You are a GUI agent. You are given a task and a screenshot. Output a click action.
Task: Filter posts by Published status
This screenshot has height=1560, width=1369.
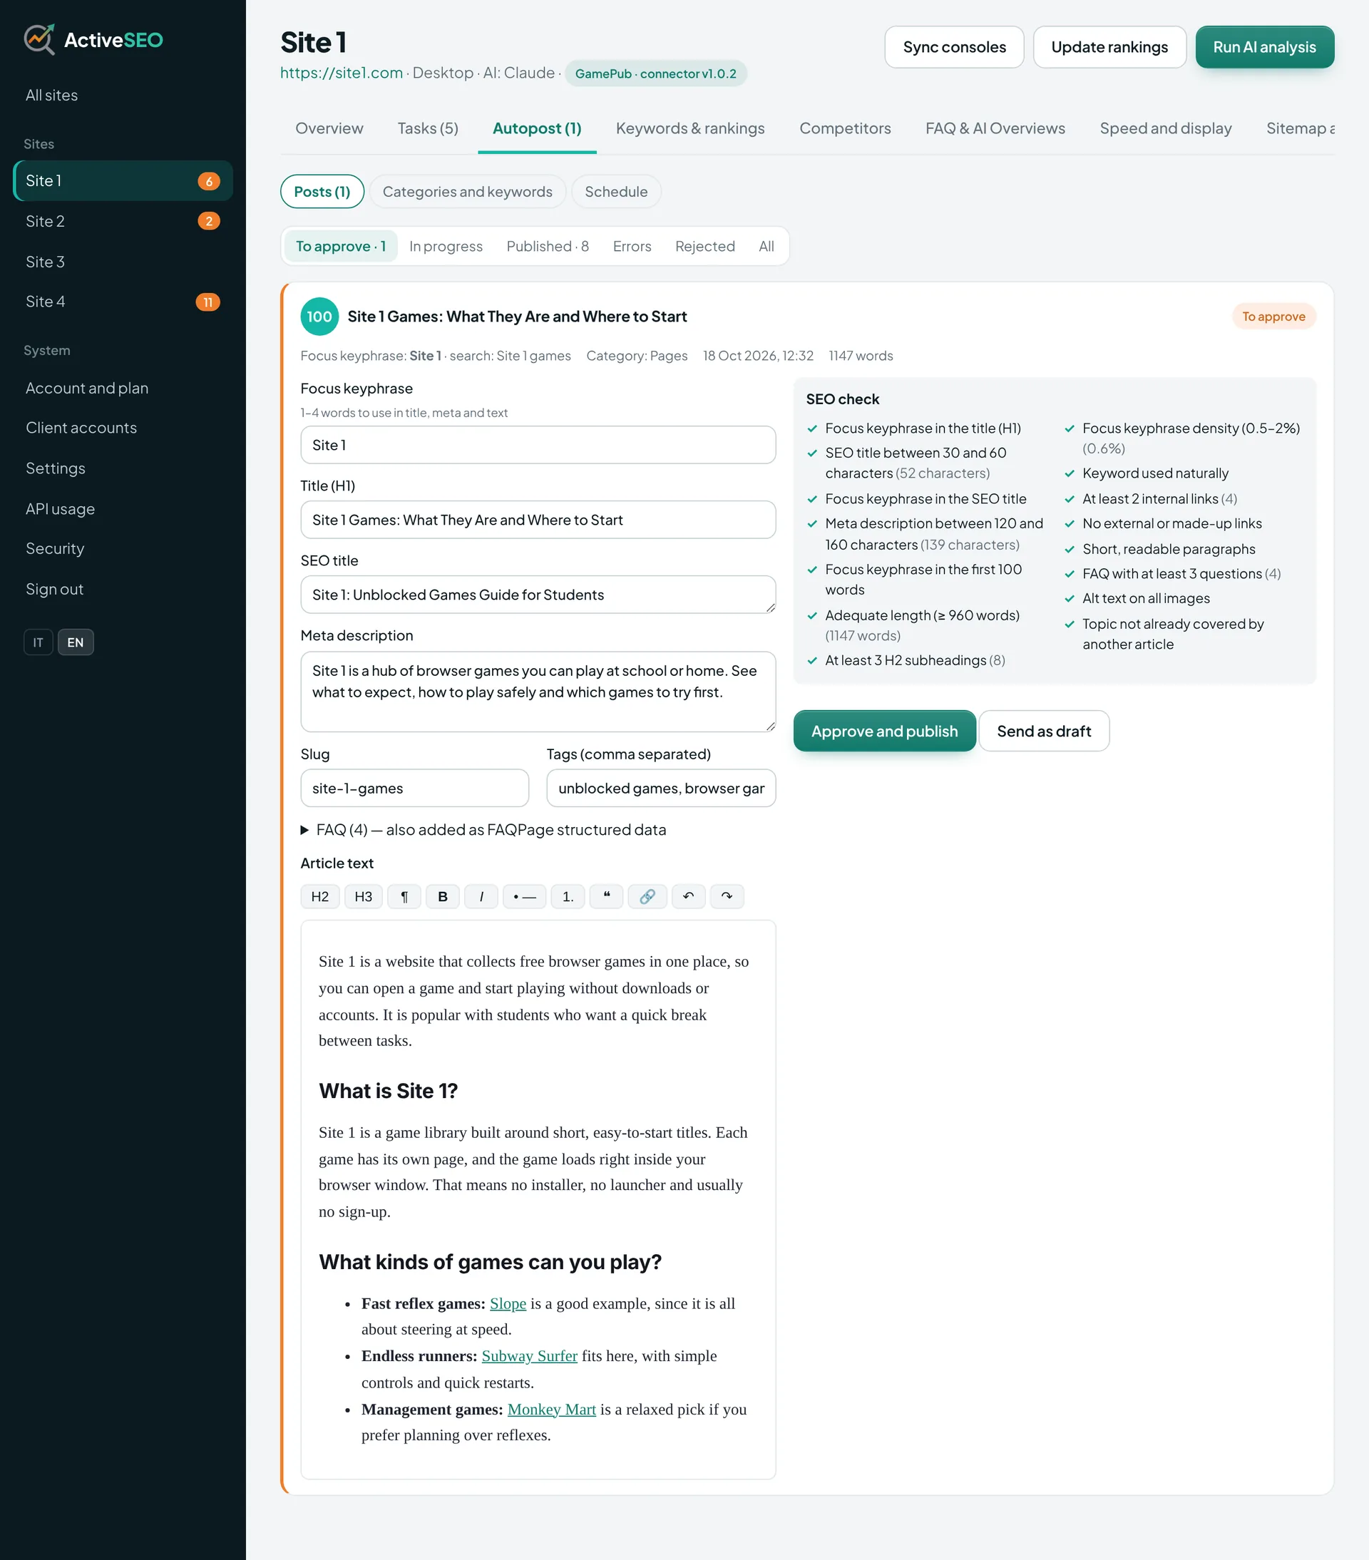(x=548, y=246)
